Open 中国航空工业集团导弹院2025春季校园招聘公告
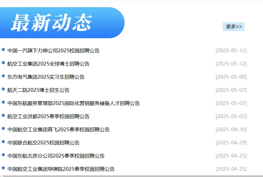Image resolution: width=263 pixels, height=177 pixels. point(61,169)
